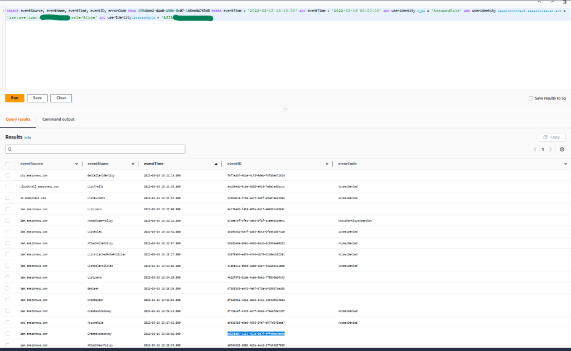Open the filter icon on eventSource column
This screenshot has height=351, width=571.
click(x=77, y=164)
